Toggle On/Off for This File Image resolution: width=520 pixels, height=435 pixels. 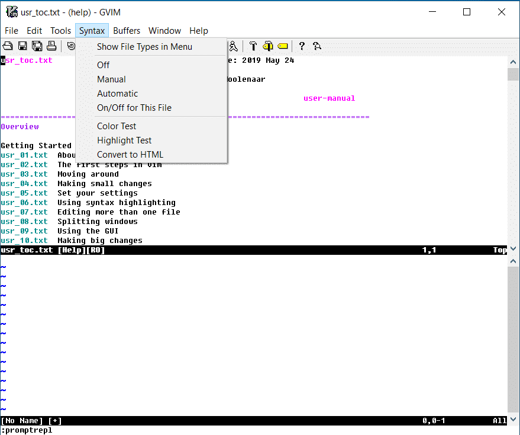click(x=151, y=108)
